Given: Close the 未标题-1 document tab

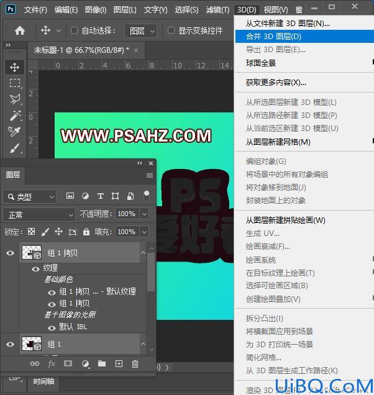Looking at the screenshot, I should pyautogui.click(x=136, y=50).
